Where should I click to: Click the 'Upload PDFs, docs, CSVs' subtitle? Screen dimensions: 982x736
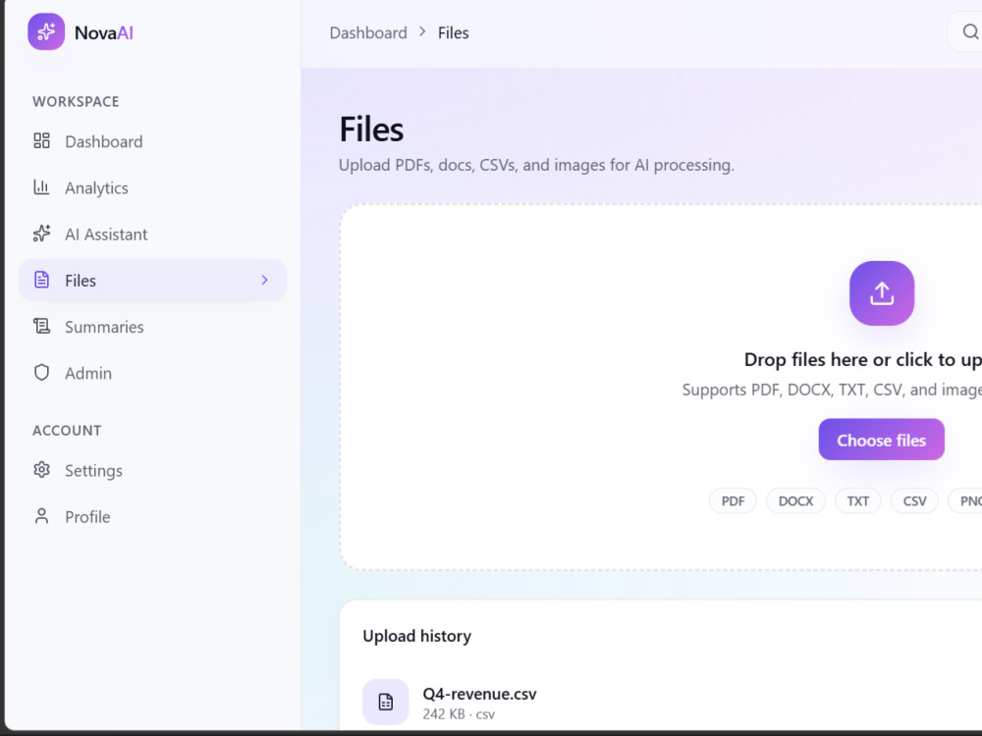(536, 165)
